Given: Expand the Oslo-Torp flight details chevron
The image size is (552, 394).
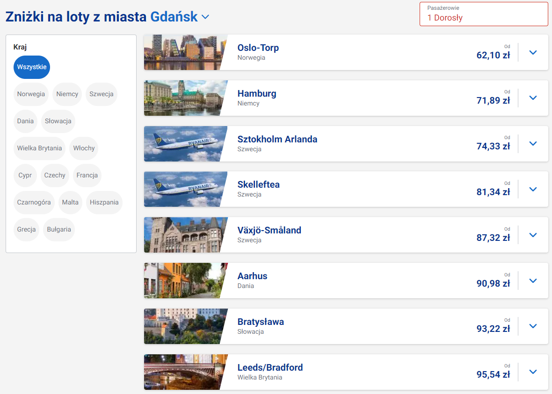Looking at the screenshot, I should [533, 52].
